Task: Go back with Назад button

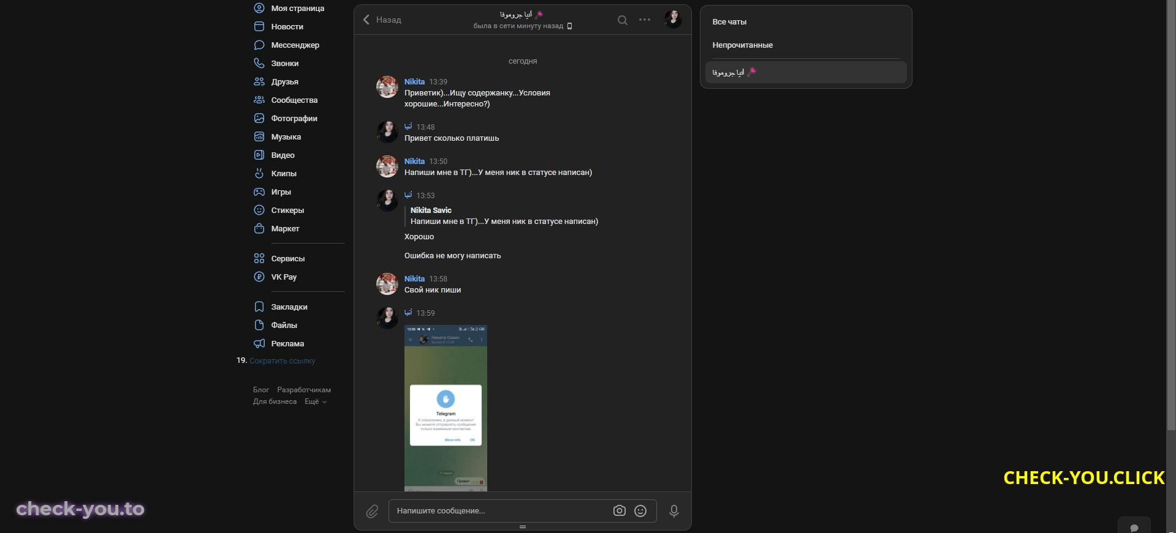Action: [382, 20]
